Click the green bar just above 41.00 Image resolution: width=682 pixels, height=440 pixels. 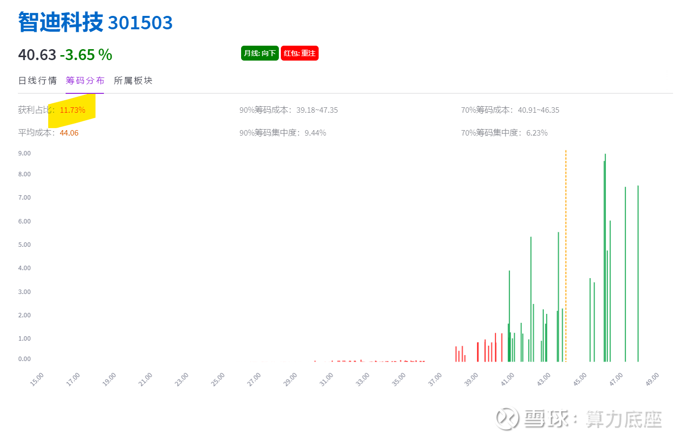point(510,316)
